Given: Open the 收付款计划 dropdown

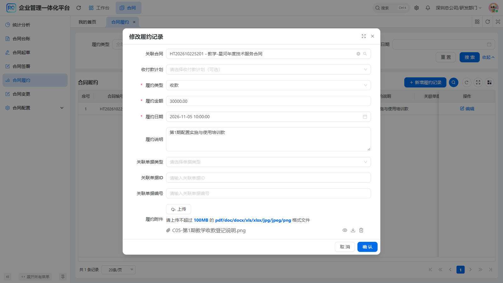Looking at the screenshot, I should coord(268,69).
